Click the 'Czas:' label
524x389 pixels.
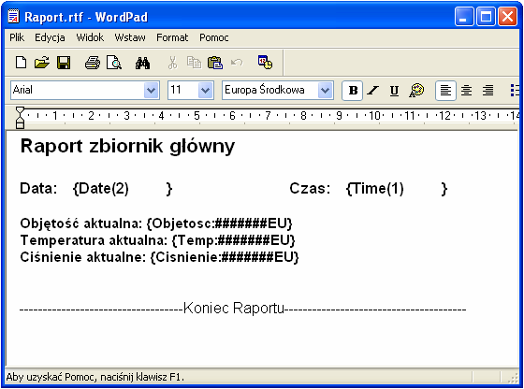[x=310, y=188]
